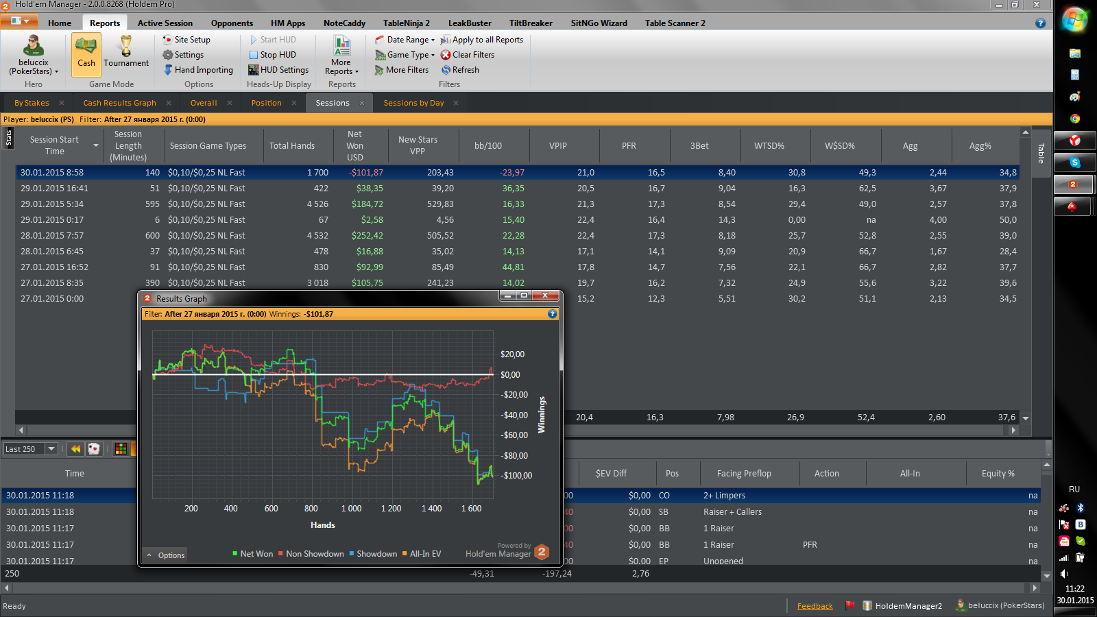1097x617 pixels.
Task: Open HUD Settings
Action: coord(278,70)
